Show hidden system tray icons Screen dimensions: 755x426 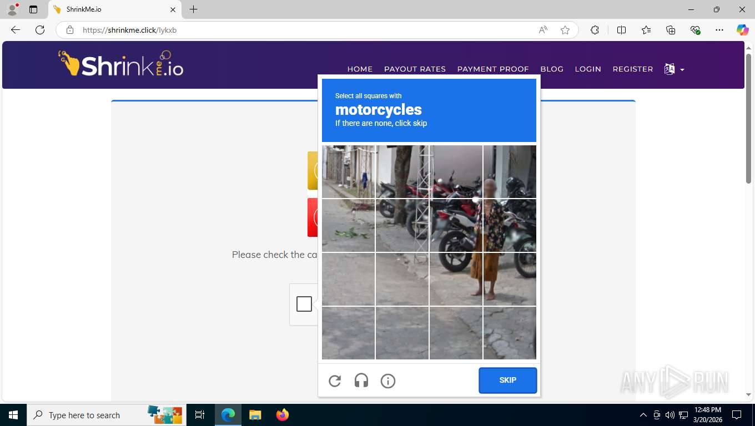tap(643, 415)
